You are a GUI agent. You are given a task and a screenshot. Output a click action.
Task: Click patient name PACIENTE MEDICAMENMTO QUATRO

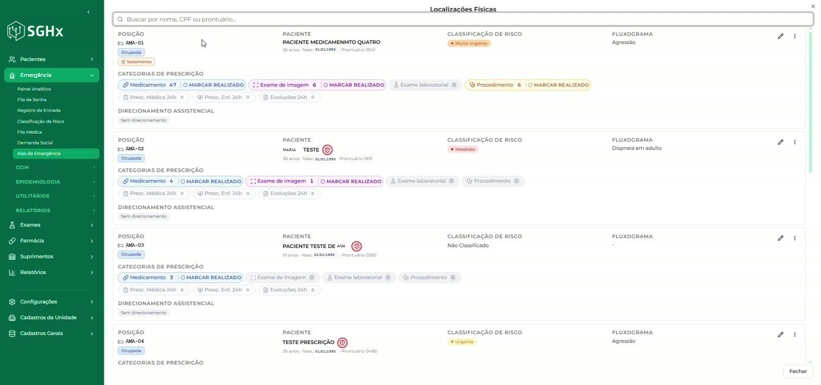(331, 43)
